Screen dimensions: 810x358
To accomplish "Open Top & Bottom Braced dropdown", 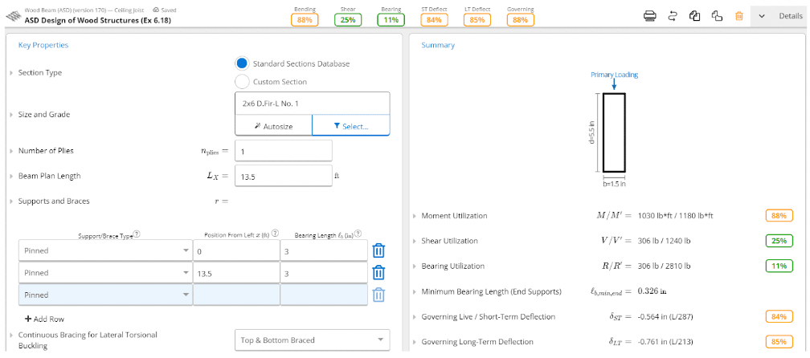I will 312,340.
